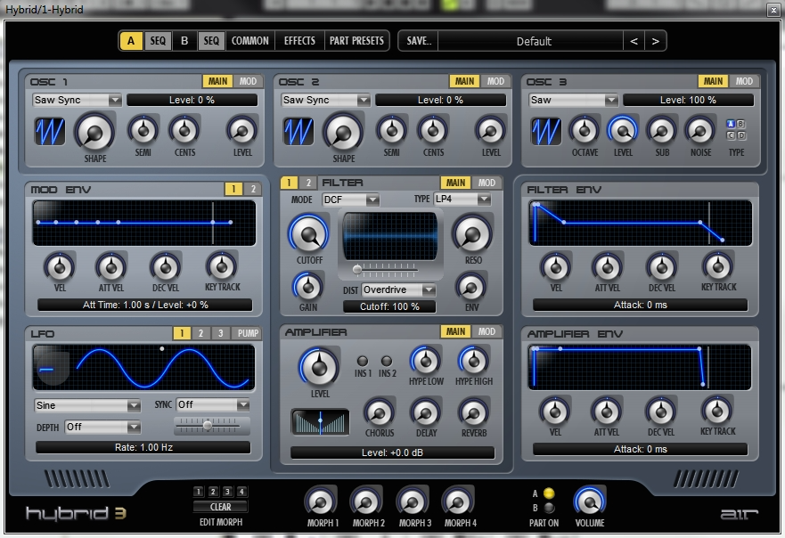
Task: Click the OSC 3 Sub knob
Action: coord(662,130)
